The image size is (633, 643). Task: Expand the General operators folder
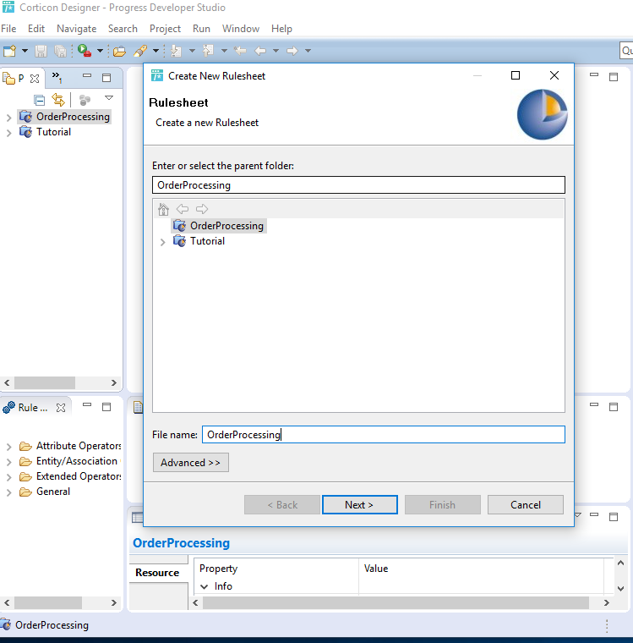point(8,492)
